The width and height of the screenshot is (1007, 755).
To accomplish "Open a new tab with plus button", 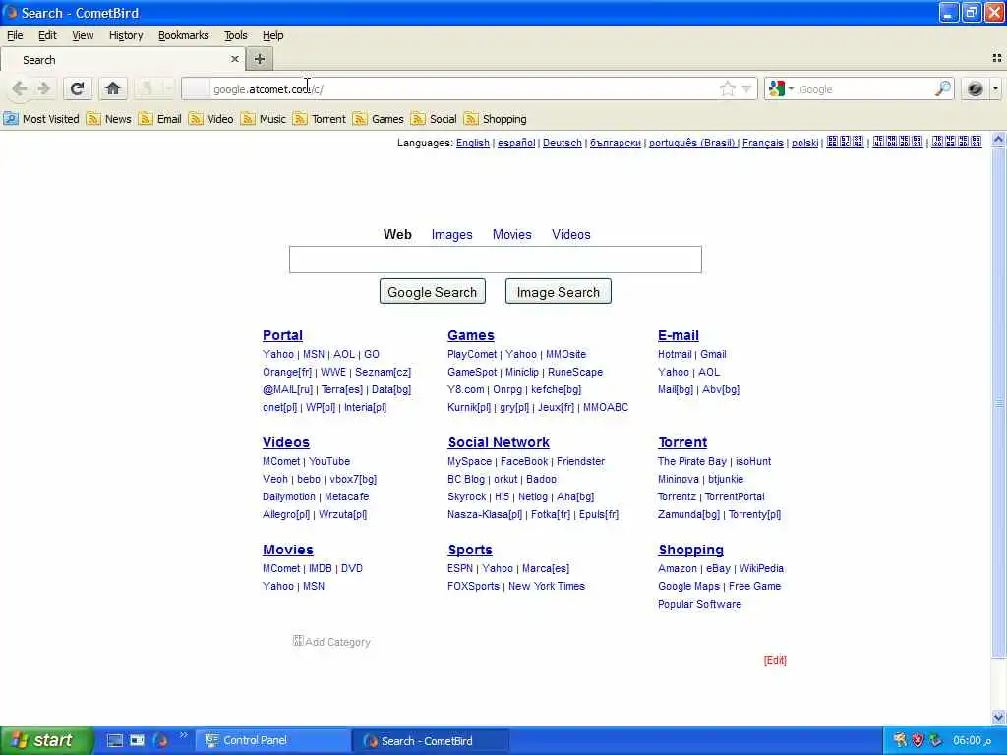I will pyautogui.click(x=260, y=59).
